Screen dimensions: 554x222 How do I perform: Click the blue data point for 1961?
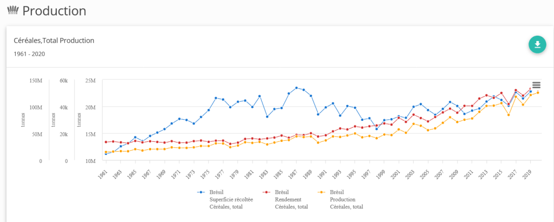106,154
